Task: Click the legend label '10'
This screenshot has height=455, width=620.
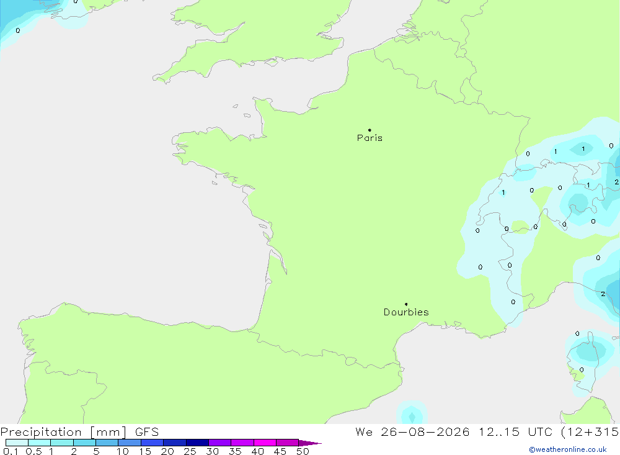Action: tap(122, 451)
